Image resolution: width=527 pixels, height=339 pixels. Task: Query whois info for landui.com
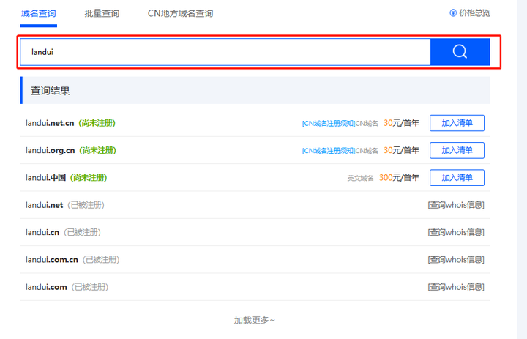click(456, 287)
